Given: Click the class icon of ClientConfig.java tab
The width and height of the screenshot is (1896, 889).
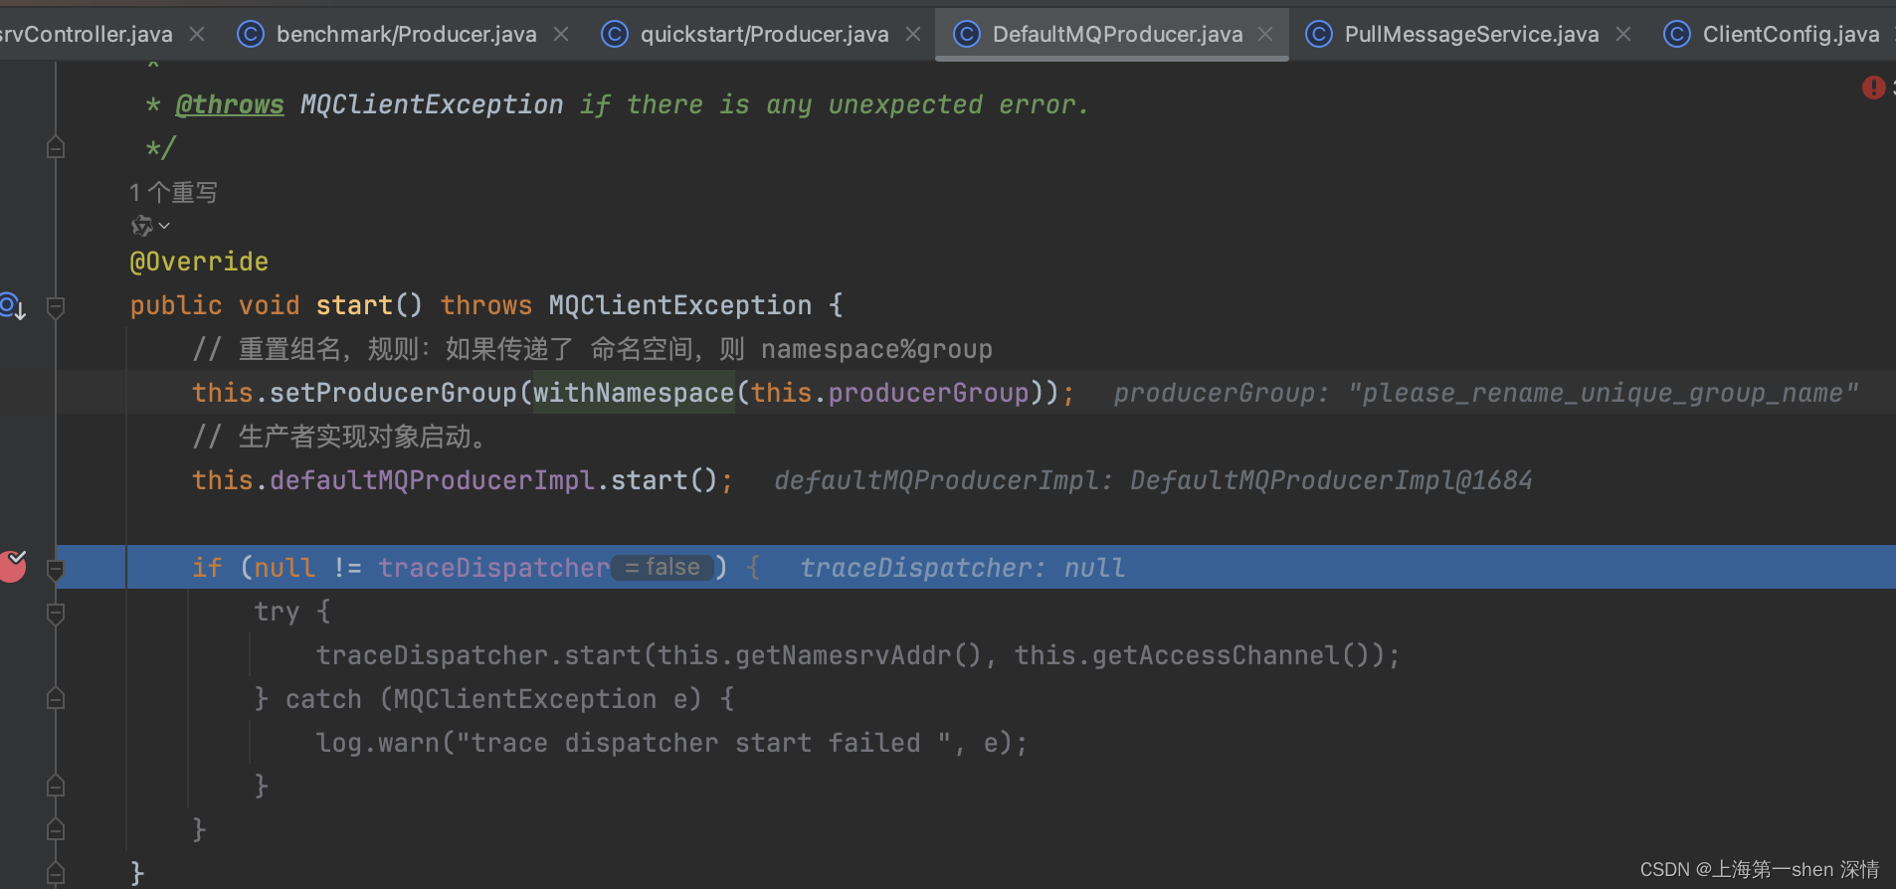Looking at the screenshot, I should click(1677, 34).
